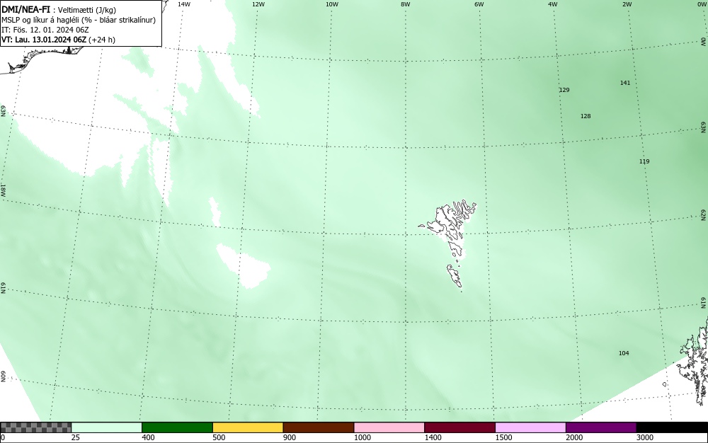
Task: Click the value label 141 on map
Action: (625, 83)
